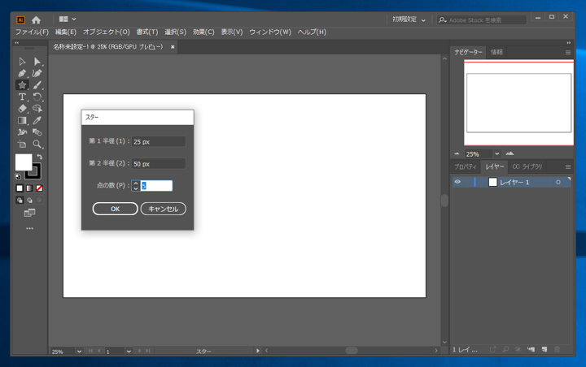Select the Blend tool
The image size is (586, 367).
pyautogui.click(x=37, y=132)
